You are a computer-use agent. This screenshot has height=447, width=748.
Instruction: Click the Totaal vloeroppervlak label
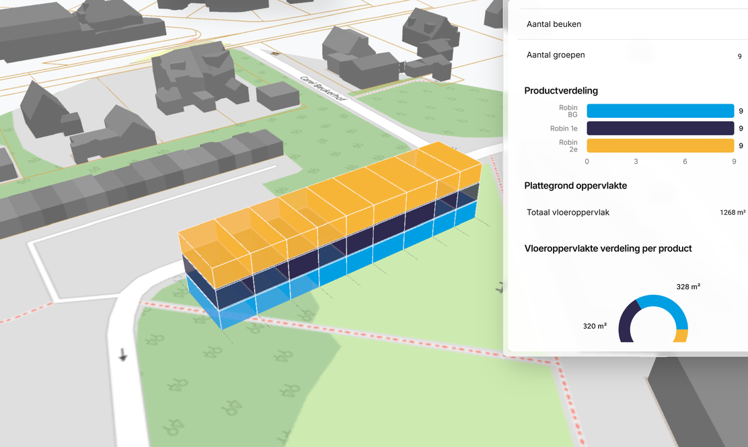pyautogui.click(x=568, y=213)
